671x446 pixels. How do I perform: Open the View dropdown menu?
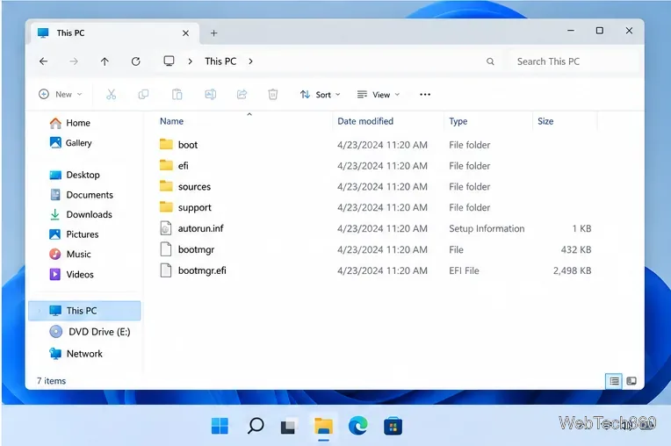[x=379, y=95]
